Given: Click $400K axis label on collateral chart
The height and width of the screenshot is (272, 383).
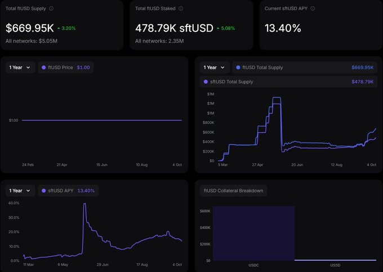Looking at the screenshot, I should click(x=205, y=228).
